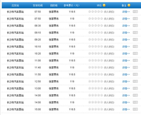Click the 参考票价（元） column header
Viewport: 141px width, 115px height.
pos(71,5)
